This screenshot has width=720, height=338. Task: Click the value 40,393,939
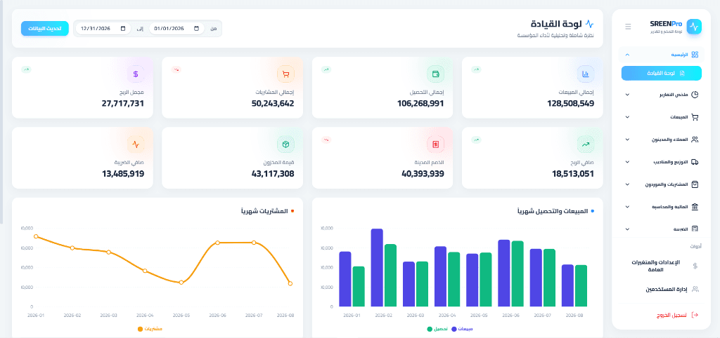(x=423, y=174)
